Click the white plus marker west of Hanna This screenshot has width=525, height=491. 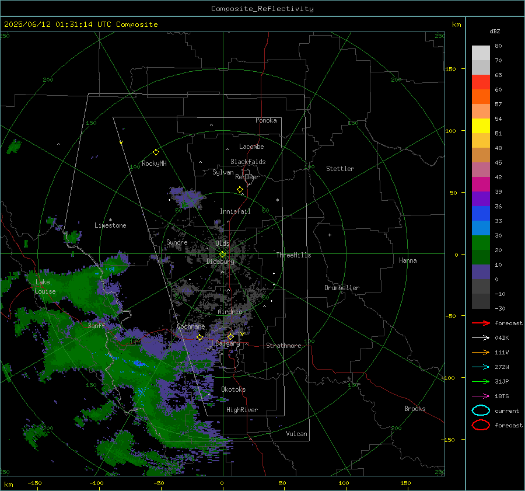[330, 235]
